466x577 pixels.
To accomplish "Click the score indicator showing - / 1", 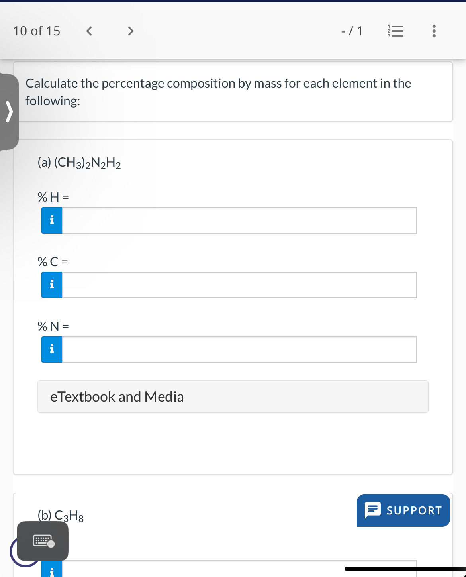I will [x=352, y=31].
